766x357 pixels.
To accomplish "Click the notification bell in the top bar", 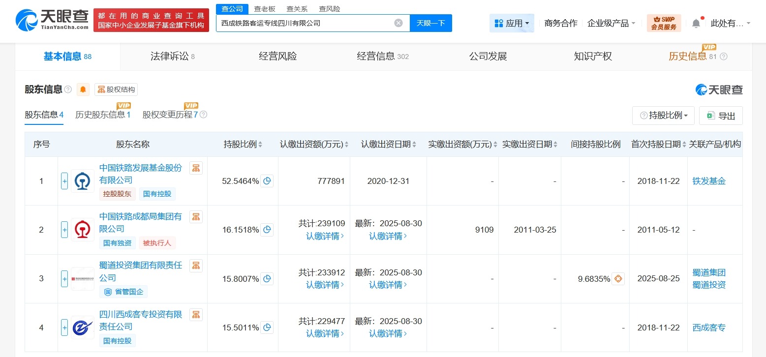I will pos(696,22).
